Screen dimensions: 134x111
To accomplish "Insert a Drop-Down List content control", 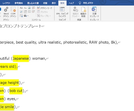I will [x=29, y=12].
